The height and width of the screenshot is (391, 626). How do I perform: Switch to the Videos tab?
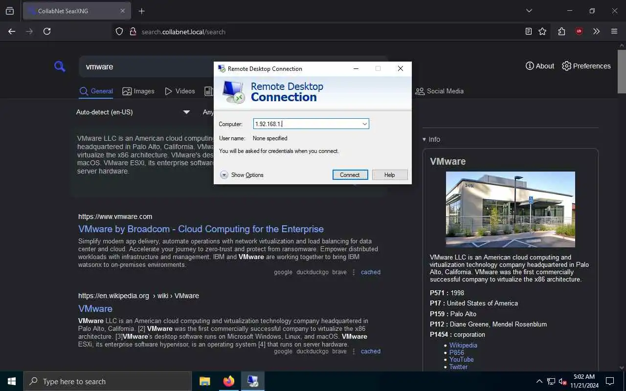180,91
